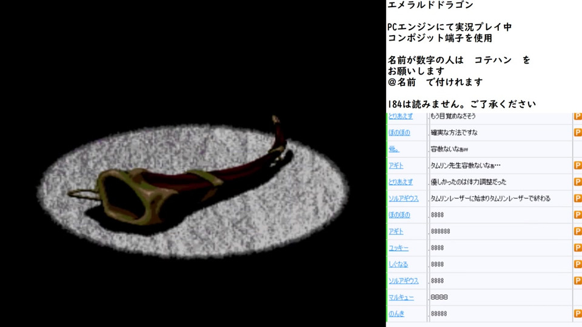Click the P badge in タムリン先生容赦ないなぁ row
The width and height of the screenshot is (582, 327).
point(578,165)
